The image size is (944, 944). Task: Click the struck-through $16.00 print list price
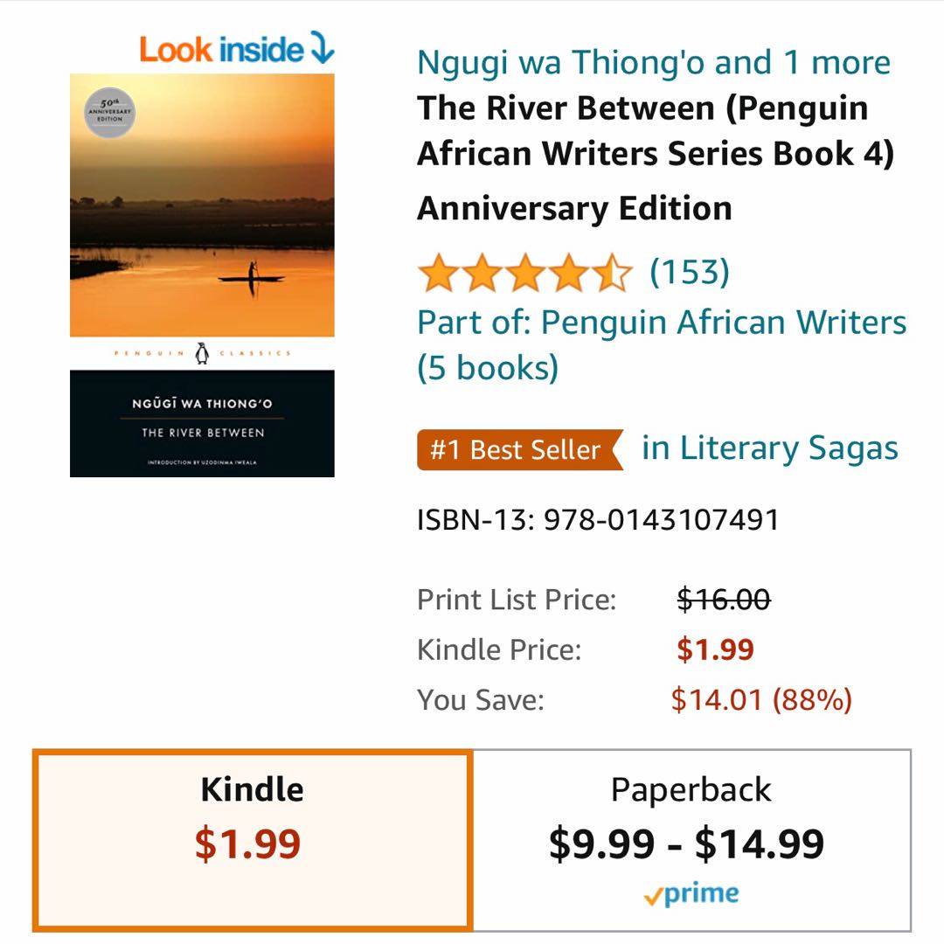coord(724,600)
